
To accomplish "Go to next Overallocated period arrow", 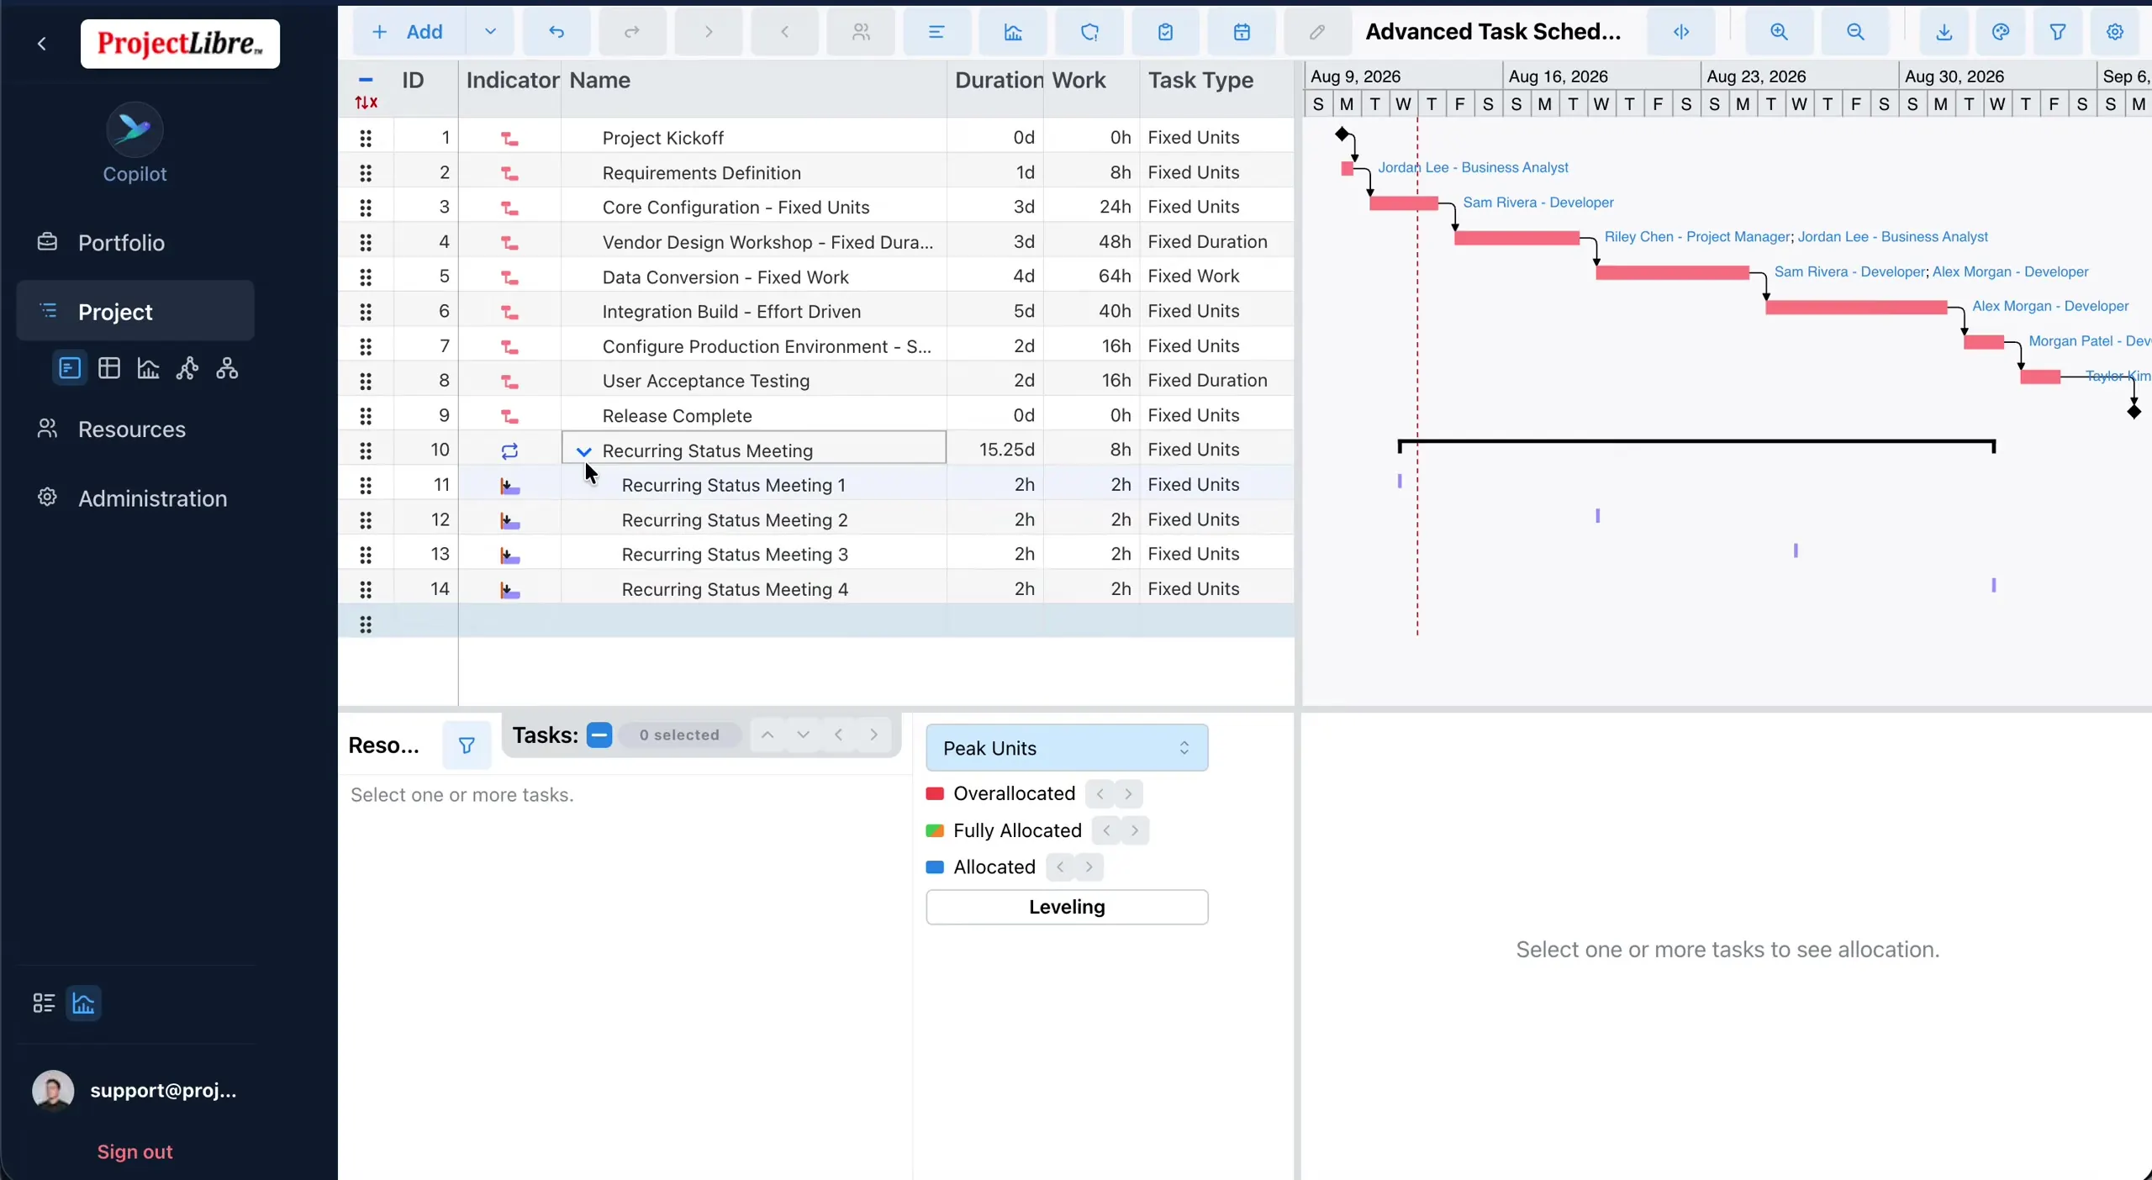I will coord(1128,793).
